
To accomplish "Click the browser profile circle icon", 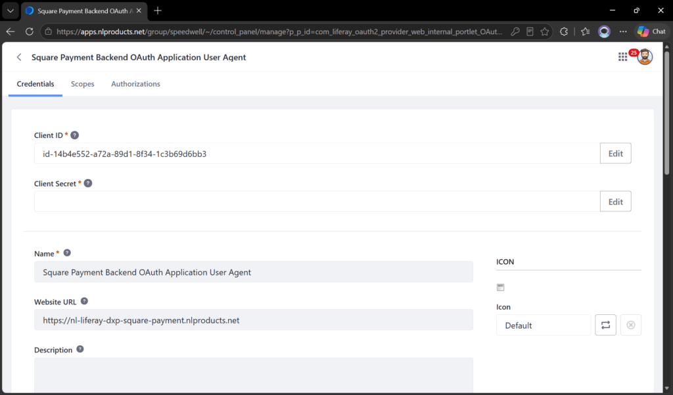I will pos(605,31).
